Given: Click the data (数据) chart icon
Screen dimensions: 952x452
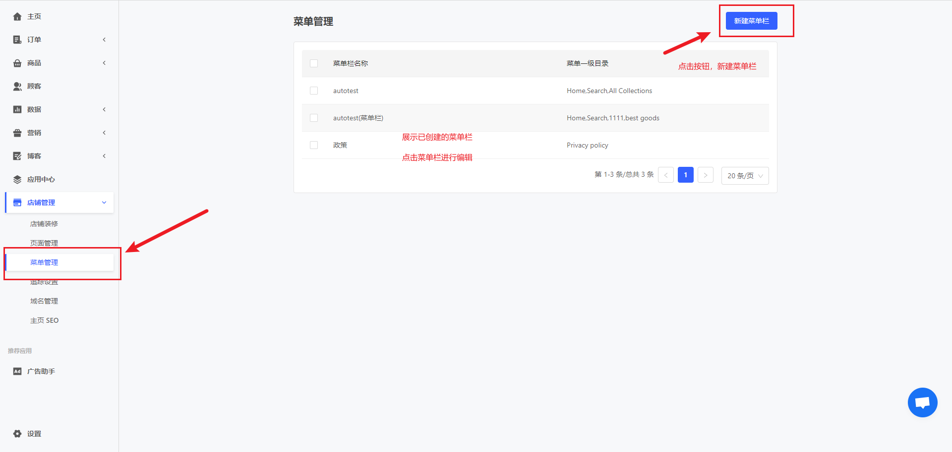Looking at the screenshot, I should 17,109.
